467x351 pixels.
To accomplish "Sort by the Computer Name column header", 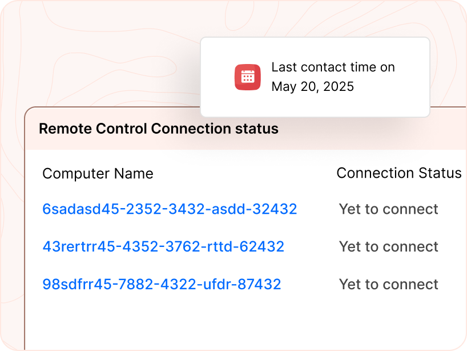I will click(98, 174).
